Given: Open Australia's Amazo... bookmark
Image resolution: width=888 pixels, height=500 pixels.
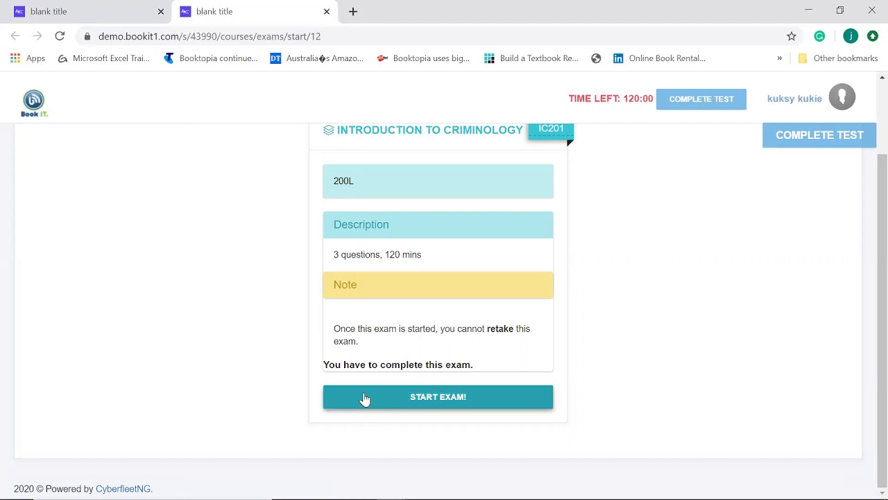Looking at the screenshot, I should click(317, 58).
